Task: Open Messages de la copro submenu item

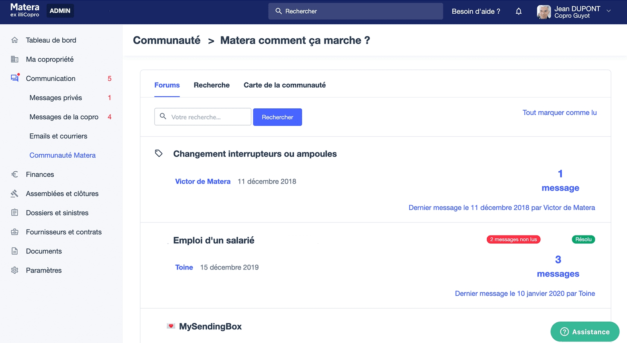Action: 64,117
